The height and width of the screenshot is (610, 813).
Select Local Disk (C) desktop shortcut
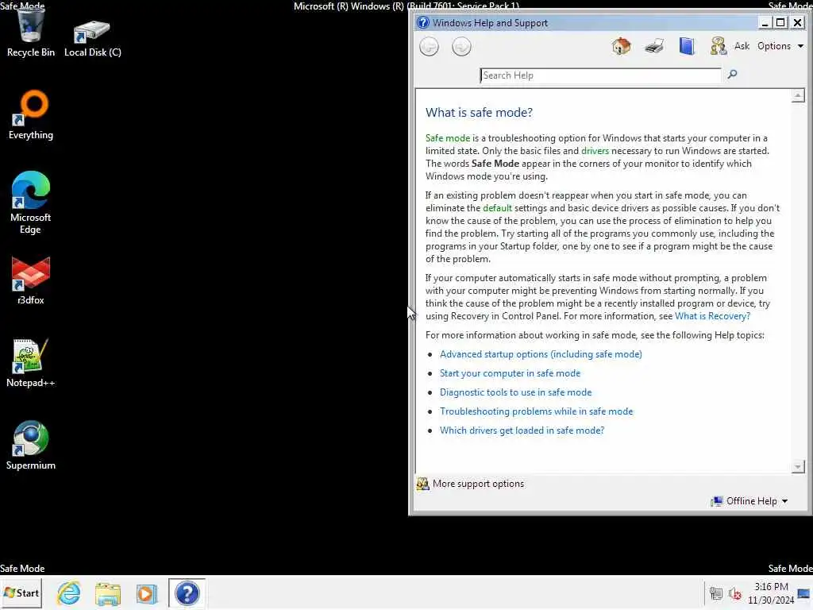click(92, 37)
